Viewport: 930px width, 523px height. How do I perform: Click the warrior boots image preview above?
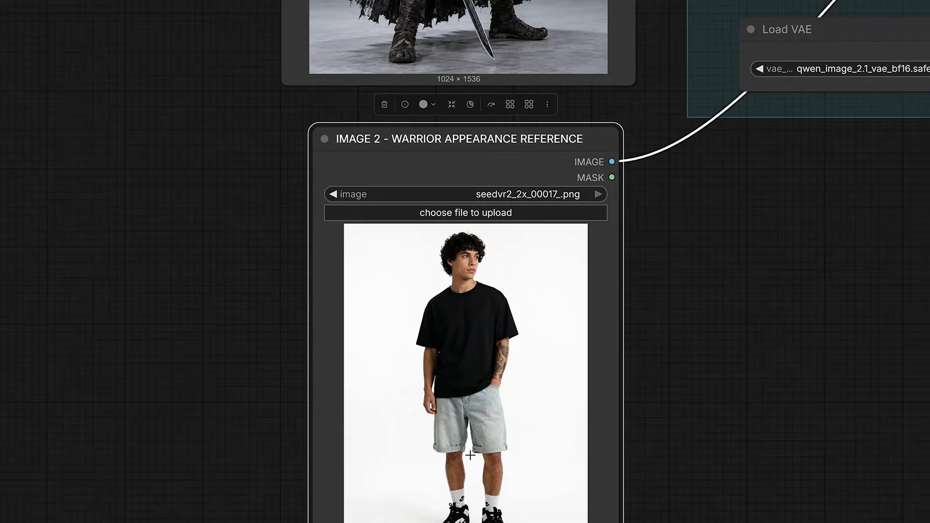click(x=458, y=37)
